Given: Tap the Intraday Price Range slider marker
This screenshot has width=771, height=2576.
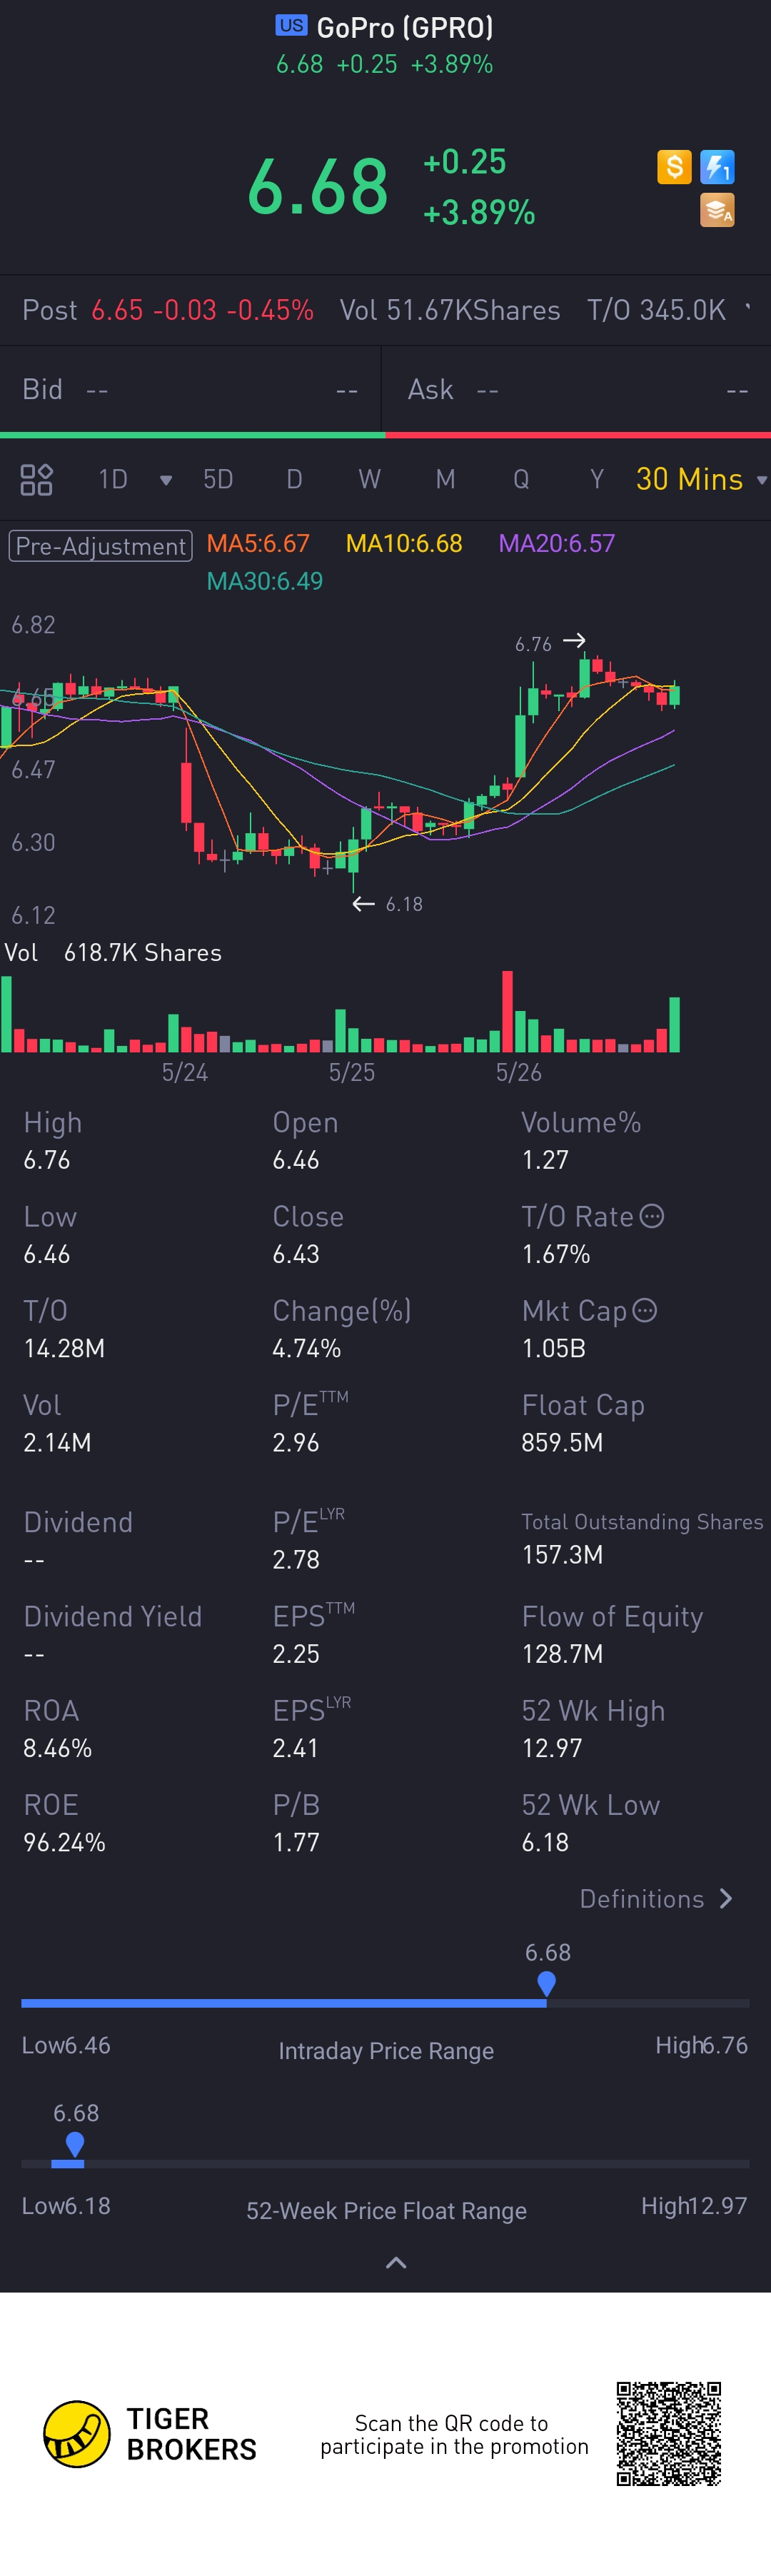Looking at the screenshot, I should point(546,1982).
